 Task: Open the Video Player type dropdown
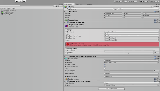(x=132, y=32)
